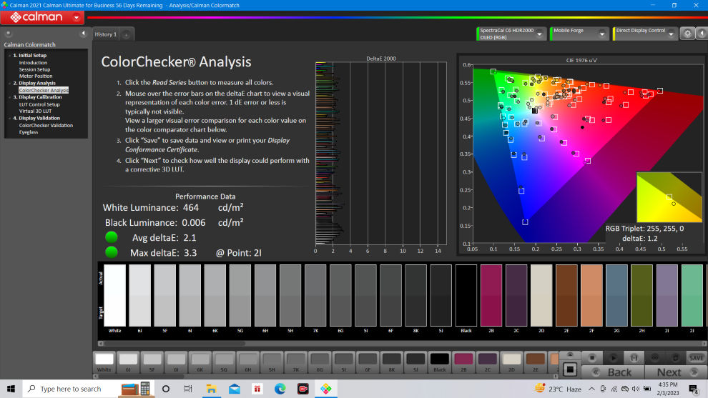Click the CIE 1976 u'v' chart
This screenshot has height=398, width=708.
587,154
